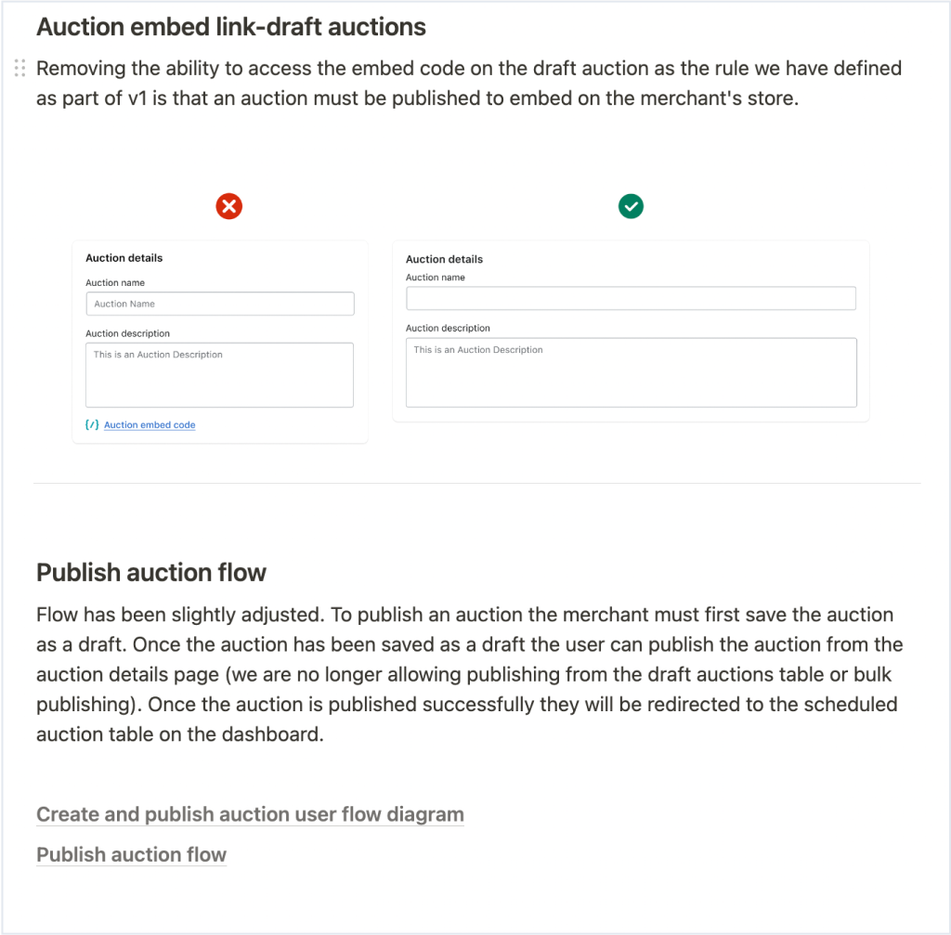Click the paragraph starting with Flow has been
This screenshot has width=951, height=935.
(469, 674)
